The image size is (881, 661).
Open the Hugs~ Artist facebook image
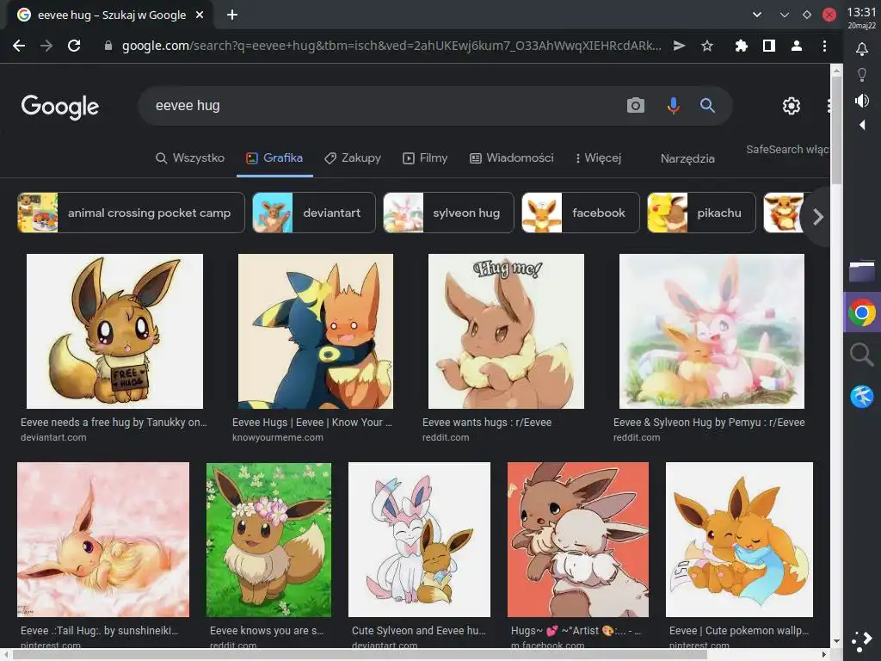pos(577,540)
